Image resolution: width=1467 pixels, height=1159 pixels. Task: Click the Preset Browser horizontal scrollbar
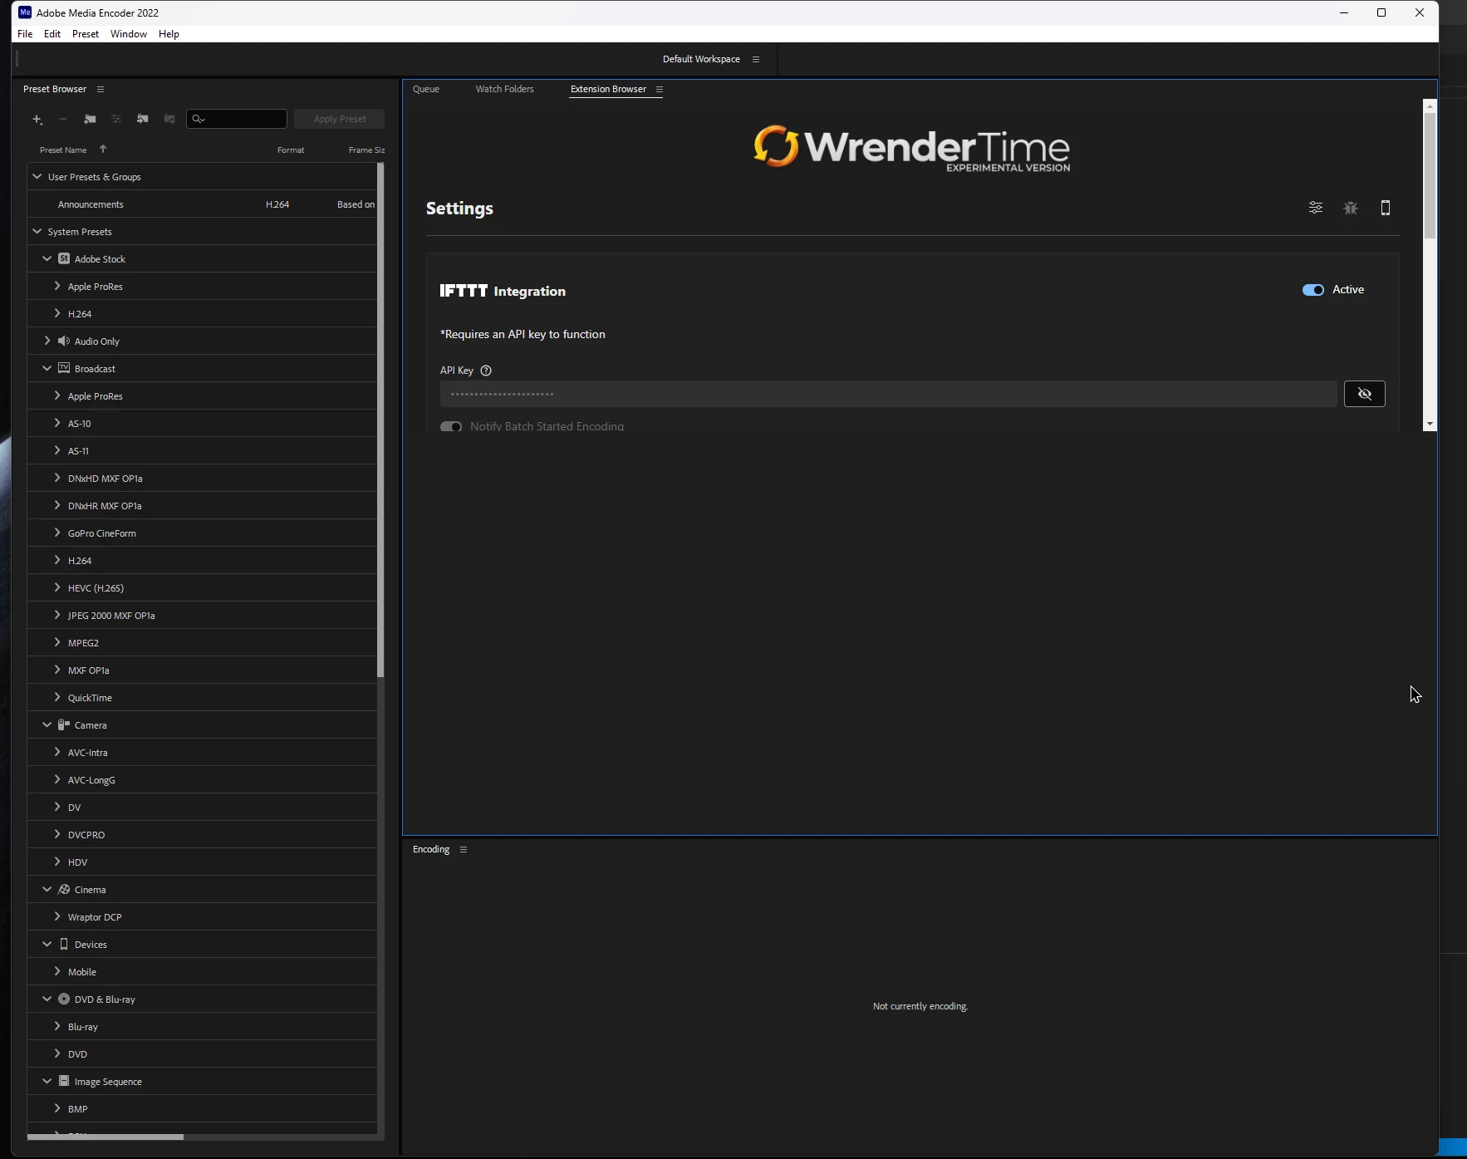105,1137
